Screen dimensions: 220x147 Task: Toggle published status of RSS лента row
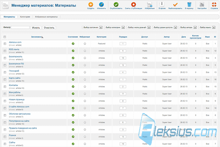pyautogui.click(x=73, y=51)
